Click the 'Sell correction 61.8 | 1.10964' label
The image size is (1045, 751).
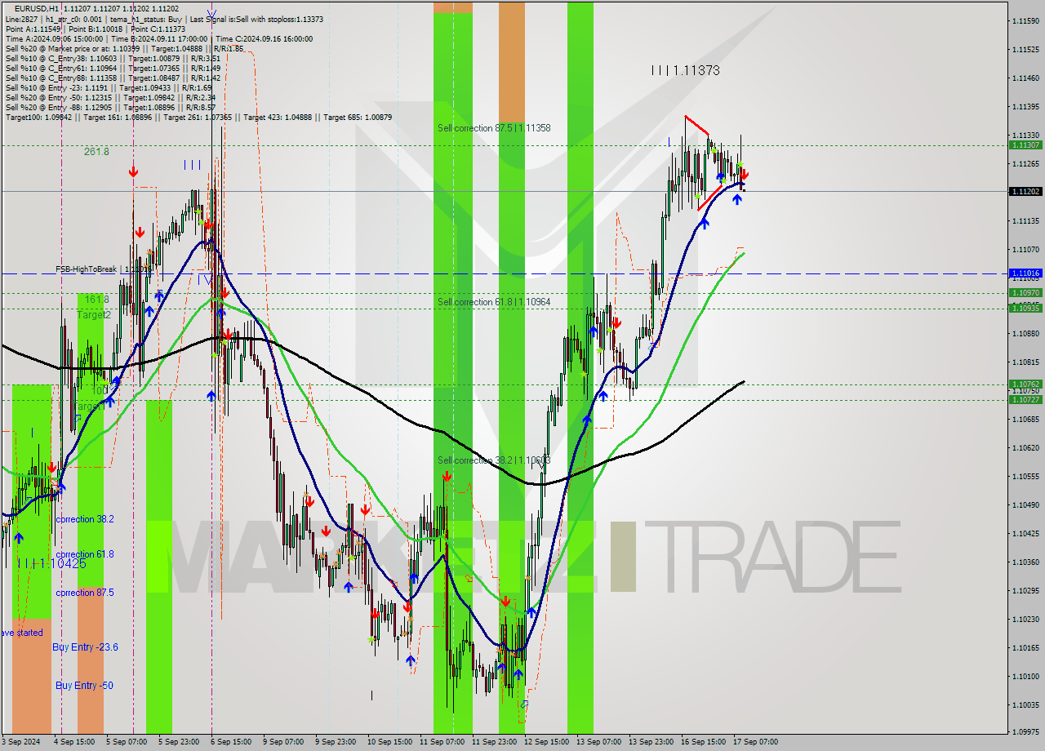[494, 302]
